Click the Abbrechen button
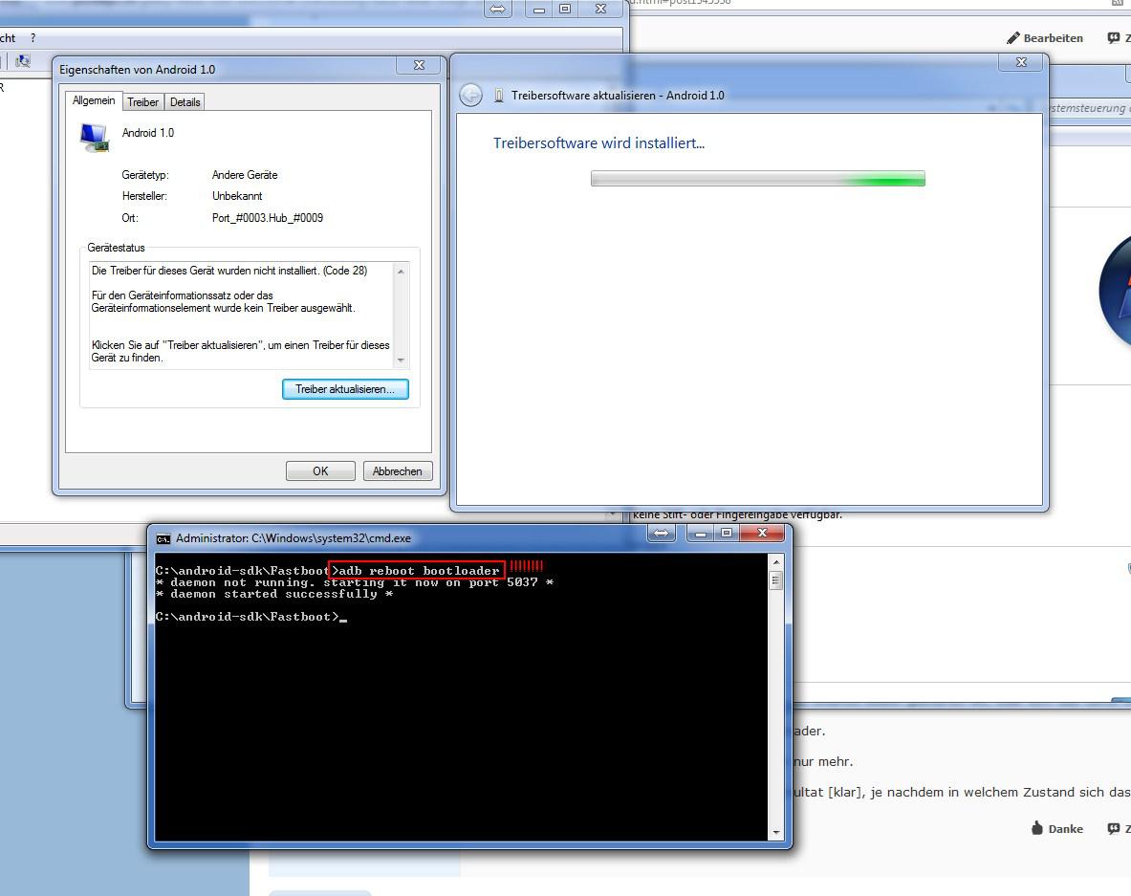The height and width of the screenshot is (896, 1131). point(398,471)
